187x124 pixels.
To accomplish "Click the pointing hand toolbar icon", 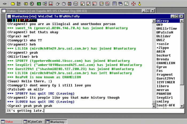I will click(x=57, y=4).
